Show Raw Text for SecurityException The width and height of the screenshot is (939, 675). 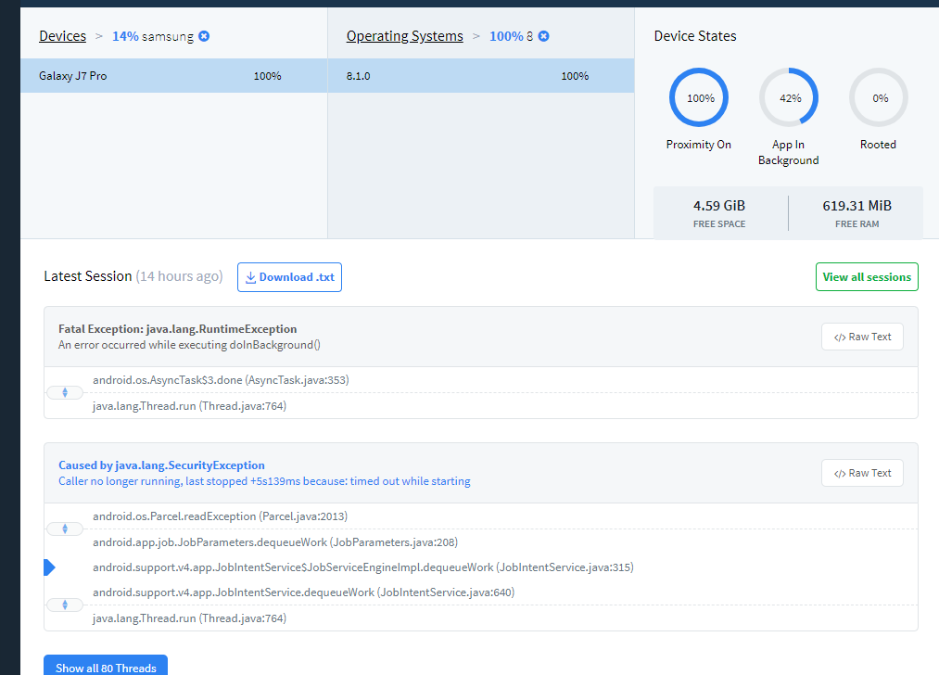tap(862, 473)
